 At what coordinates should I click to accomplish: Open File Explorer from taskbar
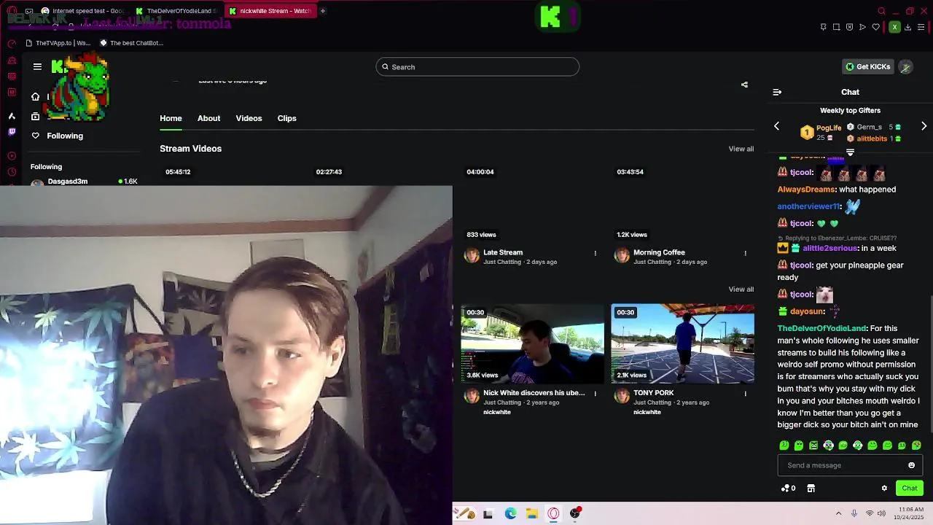532,513
